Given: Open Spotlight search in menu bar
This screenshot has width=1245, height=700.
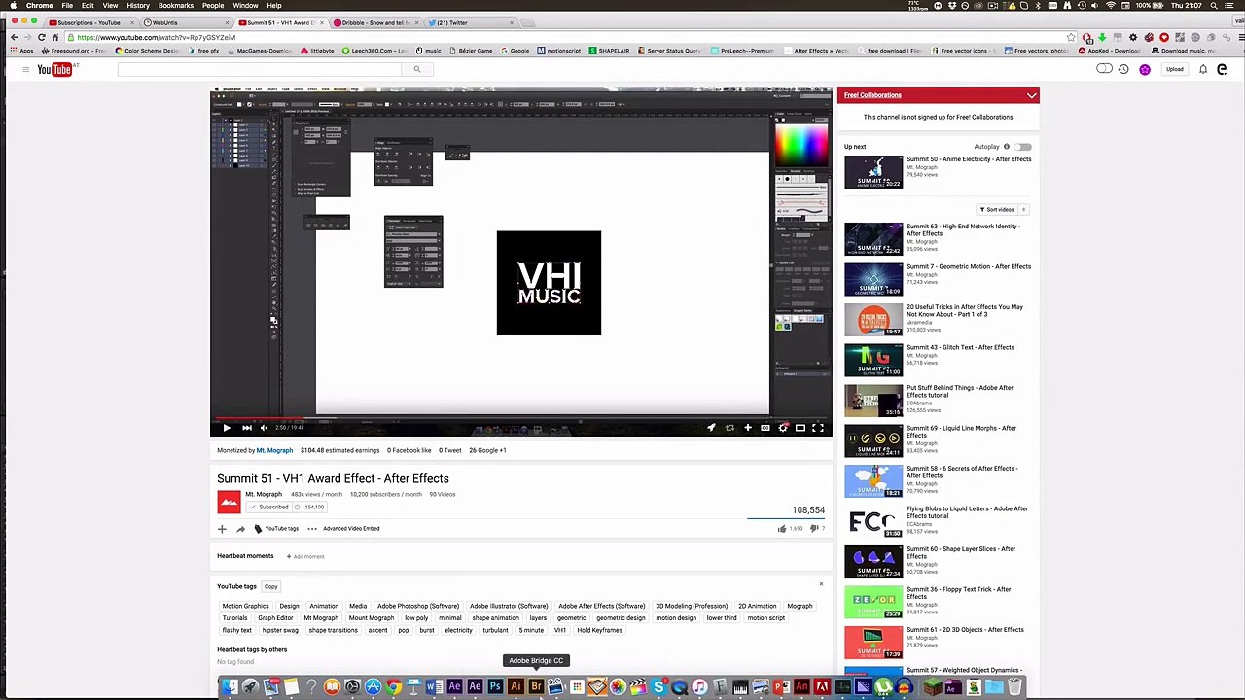Looking at the screenshot, I should tap(1214, 6).
